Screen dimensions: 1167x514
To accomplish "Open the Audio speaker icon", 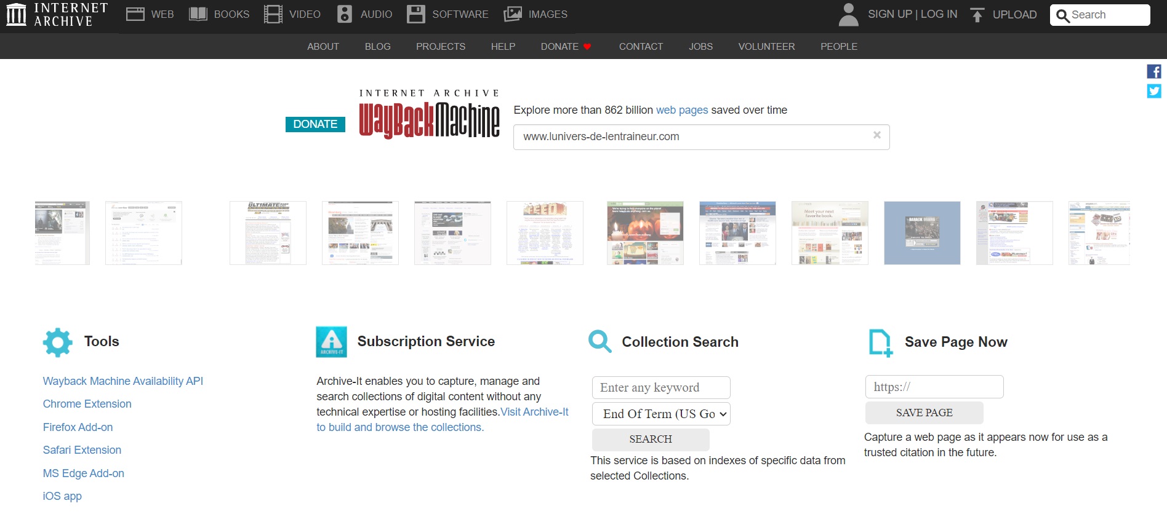I will [x=345, y=14].
